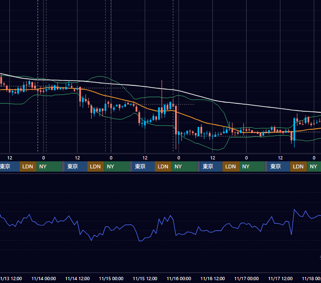Click the 11/16 12:00 date label

[213, 278]
